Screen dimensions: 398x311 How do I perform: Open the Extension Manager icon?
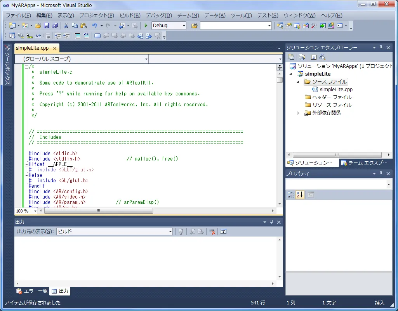coord(331,26)
